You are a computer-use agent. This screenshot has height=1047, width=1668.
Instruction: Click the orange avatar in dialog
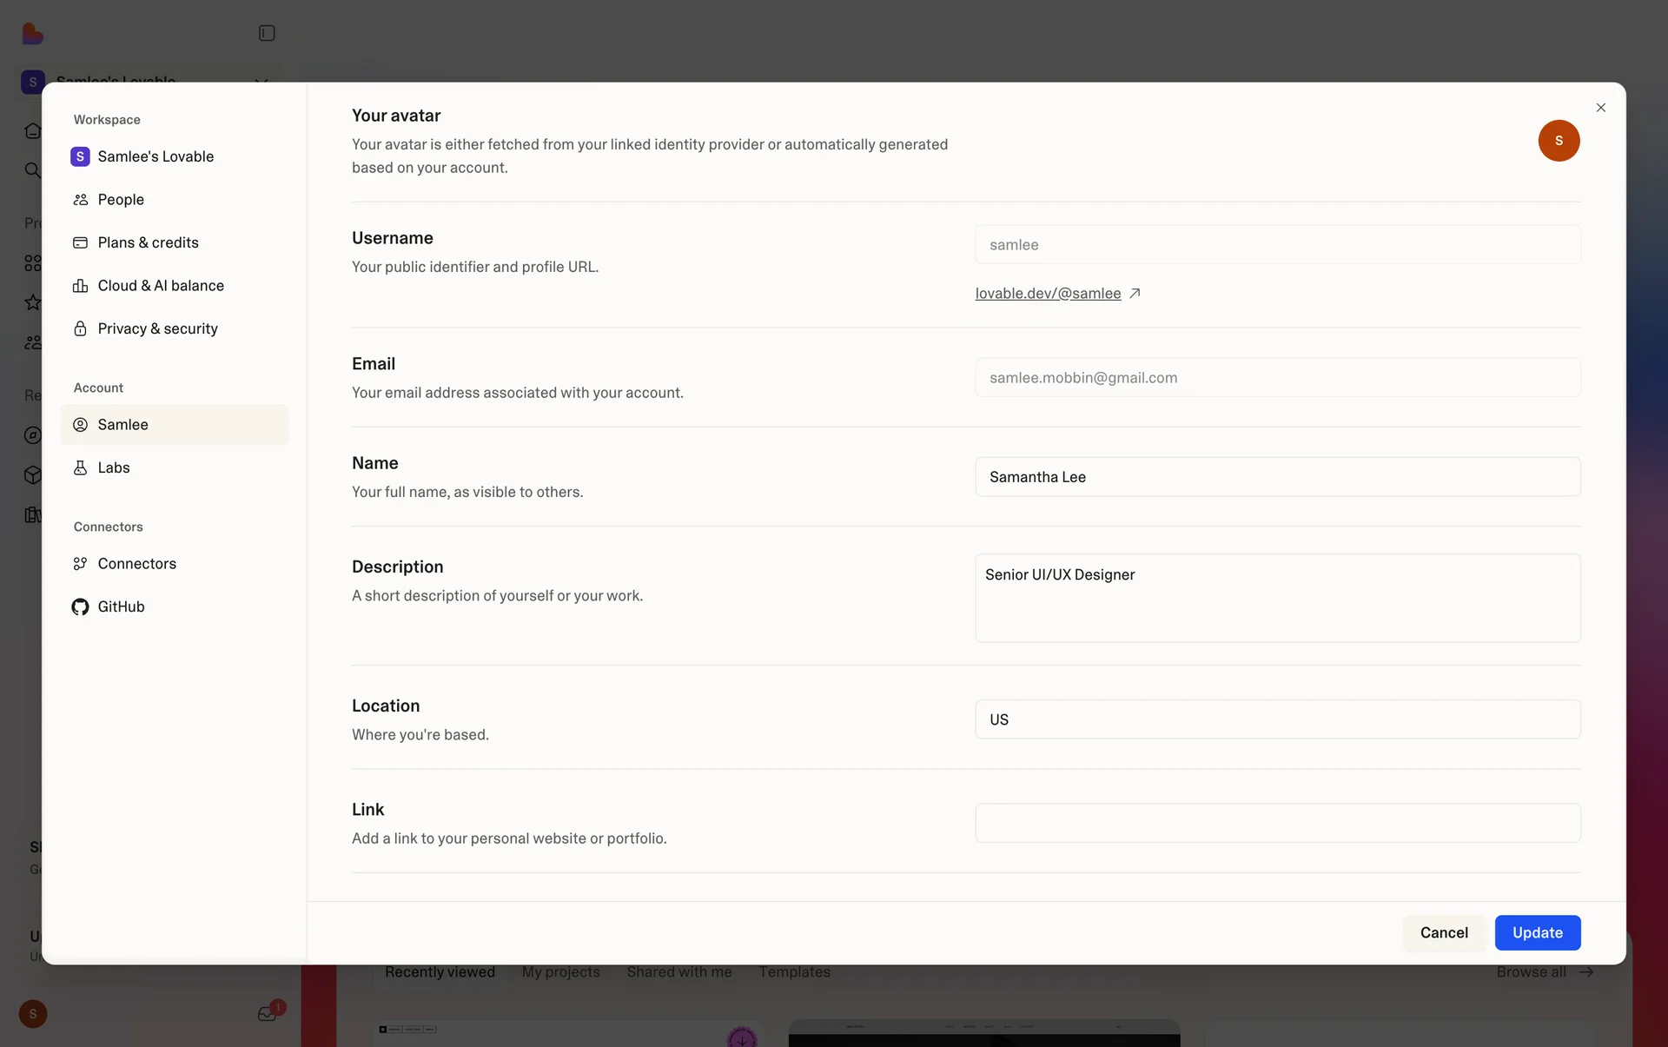pyautogui.click(x=1558, y=141)
